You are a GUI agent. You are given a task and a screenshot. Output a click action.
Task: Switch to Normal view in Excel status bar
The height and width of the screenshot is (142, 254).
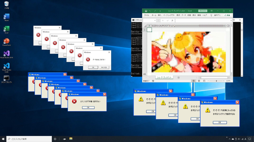(194, 81)
